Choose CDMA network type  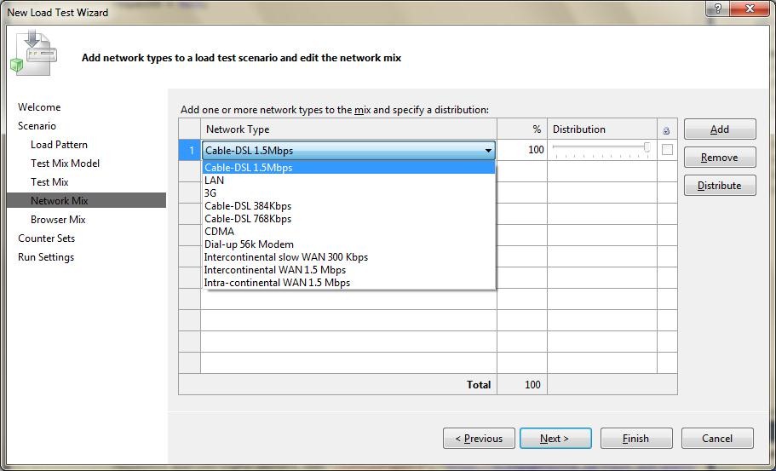pyautogui.click(x=348, y=232)
